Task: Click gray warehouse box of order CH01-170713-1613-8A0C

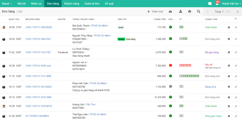Action: [x=171, y=86]
